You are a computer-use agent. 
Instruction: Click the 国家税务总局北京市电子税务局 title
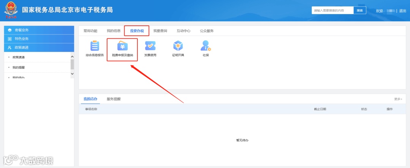point(68,10)
